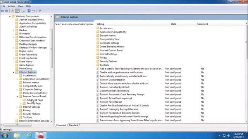Switch to the Standard tab
The width and height of the screenshot is (248, 139).
pos(73,125)
